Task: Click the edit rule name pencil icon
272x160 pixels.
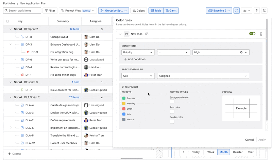Action: pyautogui.click(x=147, y=34)
